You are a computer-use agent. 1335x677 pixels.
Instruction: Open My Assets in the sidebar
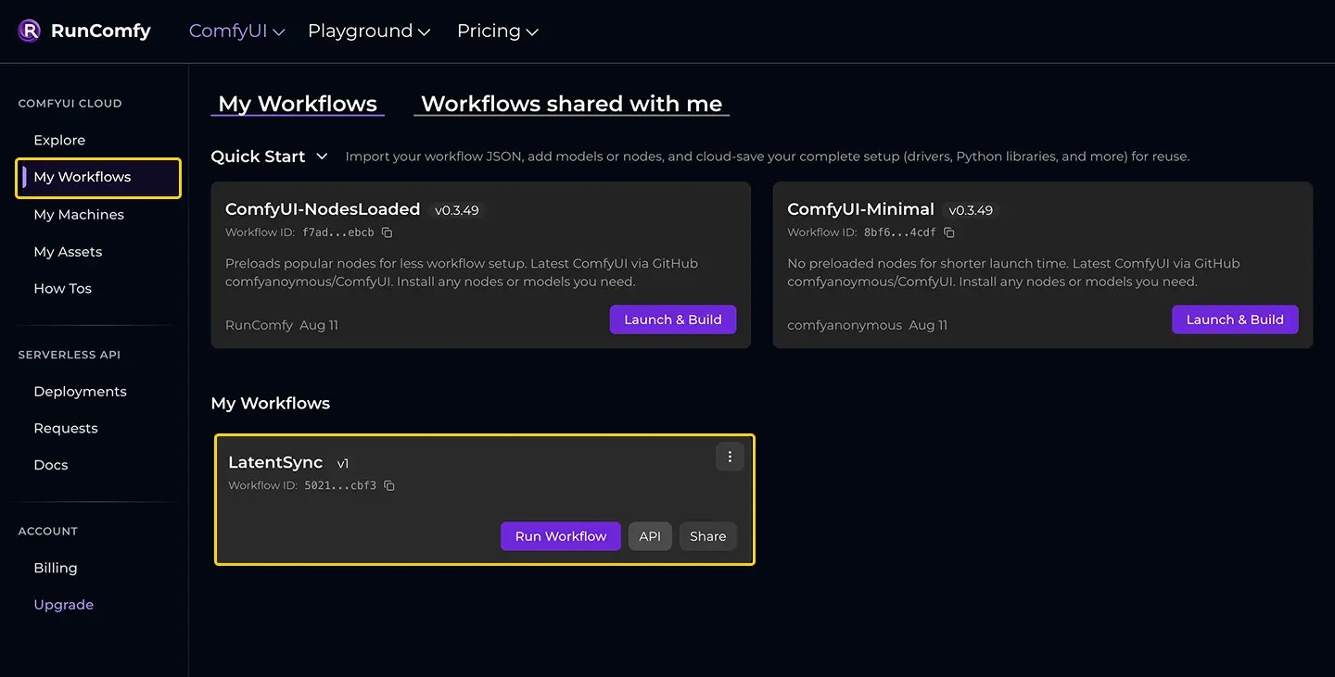click(68, 251)
